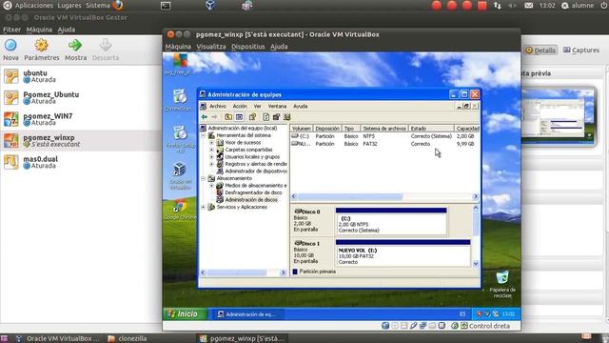Image resolution: width=609 pixels, height=343 pixels.
Task: Toggle show/hide console tree toolbar icon
Action: [239, 117]
